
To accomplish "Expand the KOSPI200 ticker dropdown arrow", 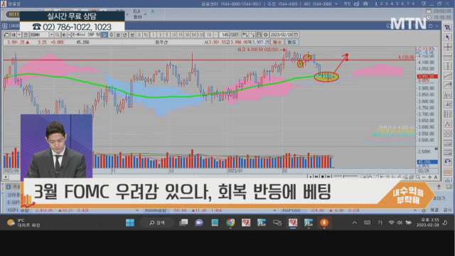I will (x=415, y=210).
